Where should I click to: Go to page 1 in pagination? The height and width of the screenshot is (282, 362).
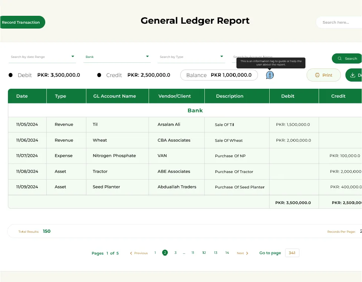click(155, 253)
